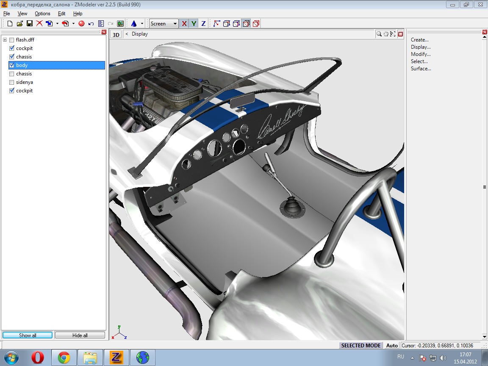The image size is (488, 366).
Task: Open Opera browser from the taskbar
Action: pyautogui.click(x=38, y=358)
